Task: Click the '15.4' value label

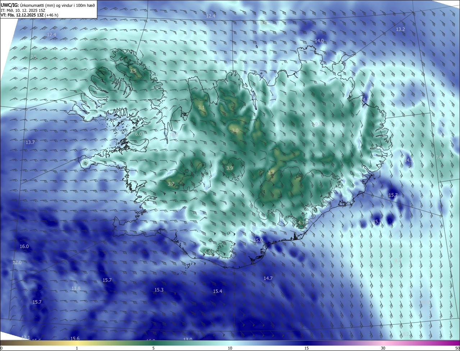Action: click(217, 291)
